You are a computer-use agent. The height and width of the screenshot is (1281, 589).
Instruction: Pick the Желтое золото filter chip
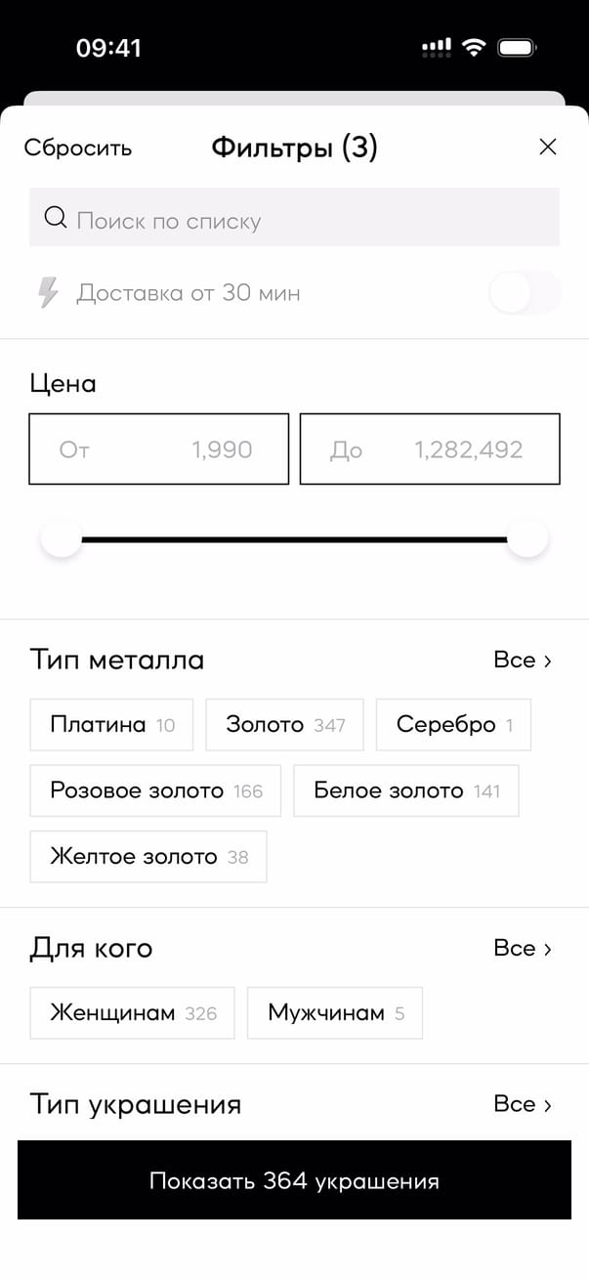148,857
